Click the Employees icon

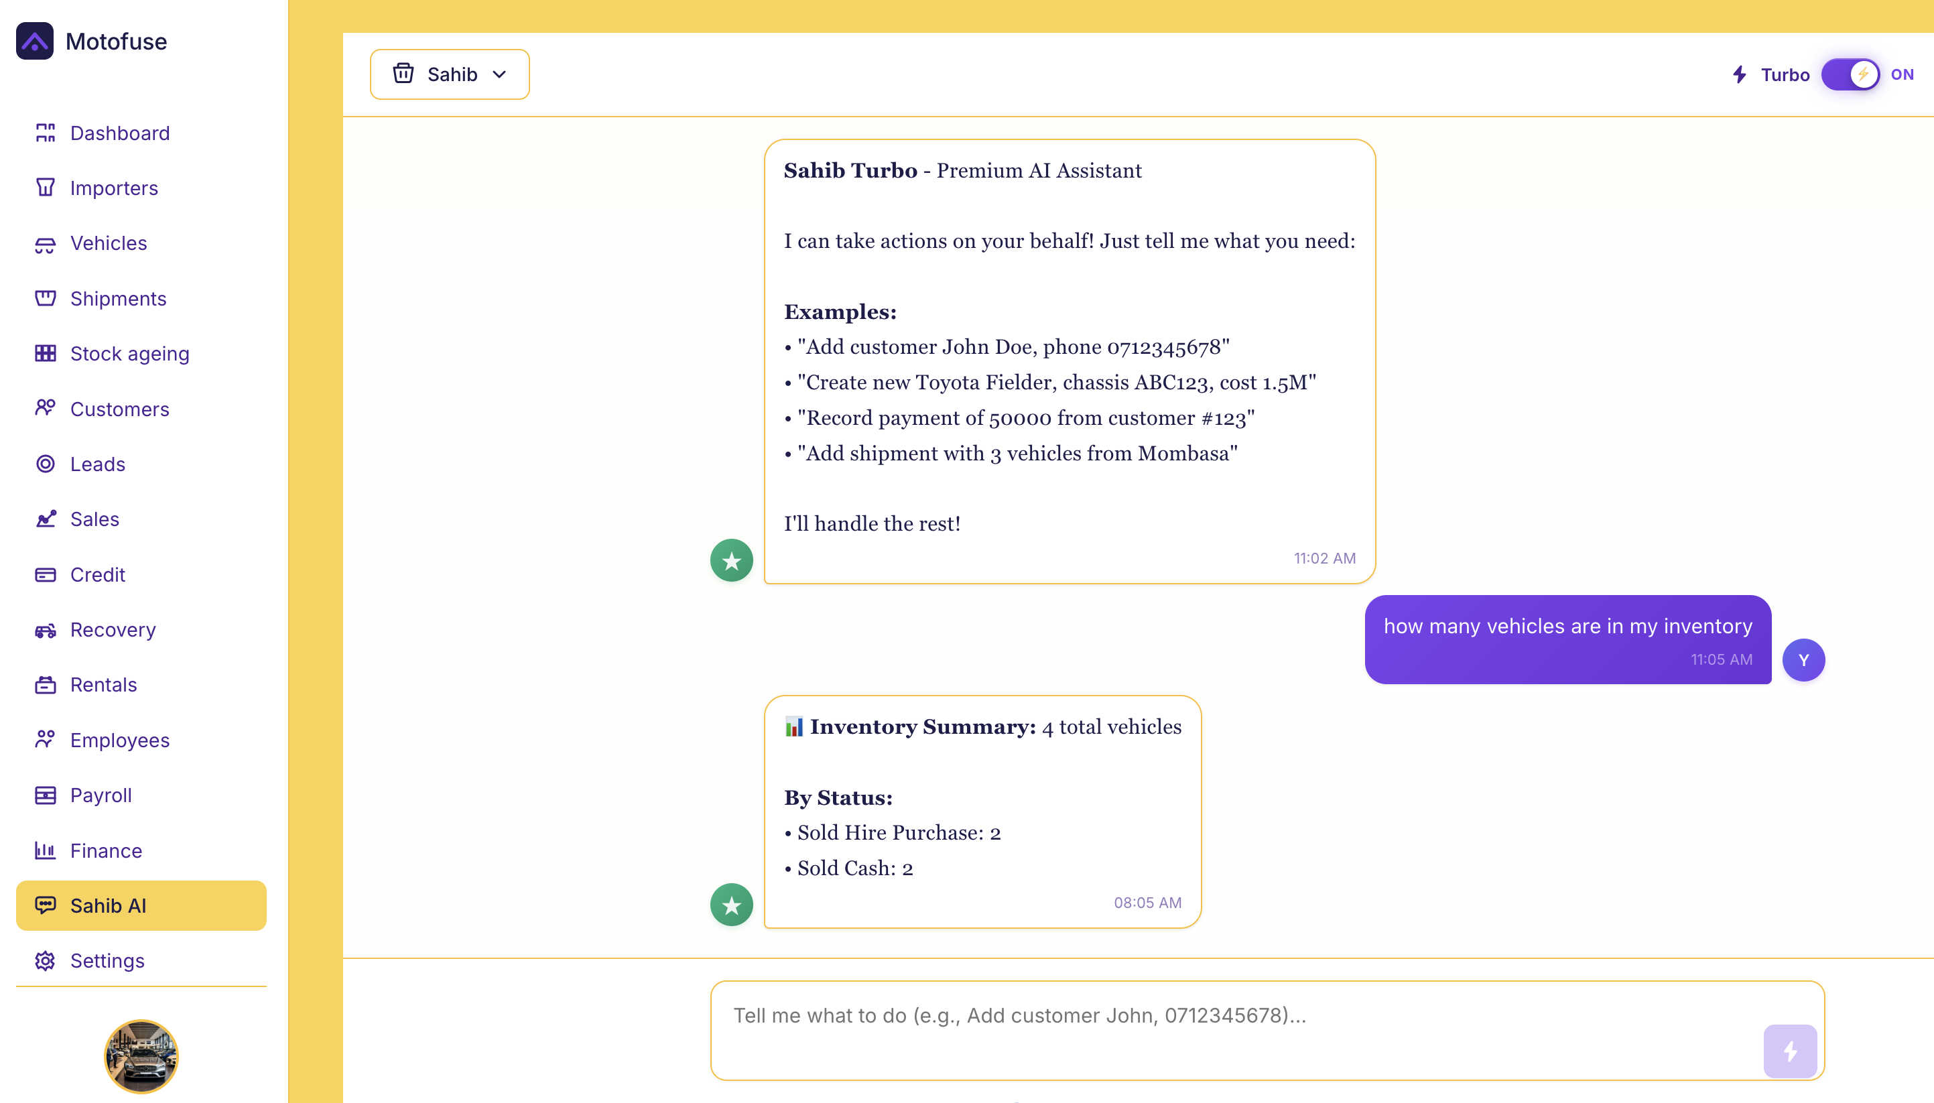[46, 740]
